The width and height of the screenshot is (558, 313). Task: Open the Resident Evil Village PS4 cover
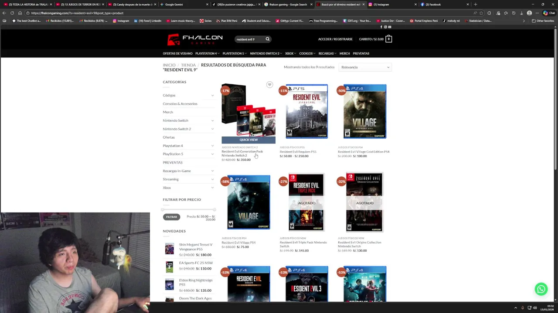[x=248, y=203]
